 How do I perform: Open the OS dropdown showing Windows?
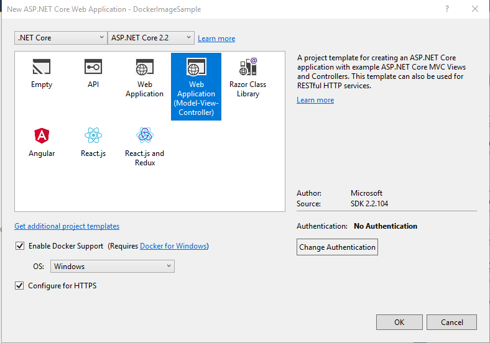pos(112,267)
